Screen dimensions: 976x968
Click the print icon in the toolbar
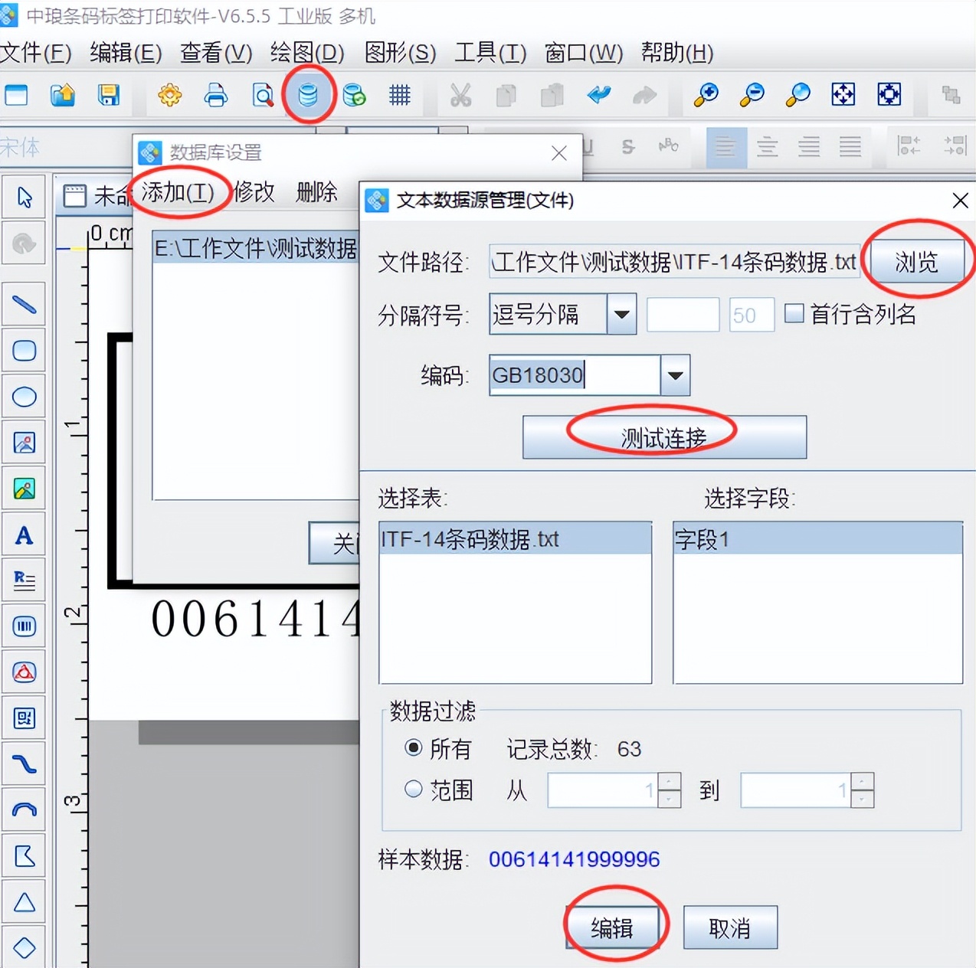pos(216,95)
